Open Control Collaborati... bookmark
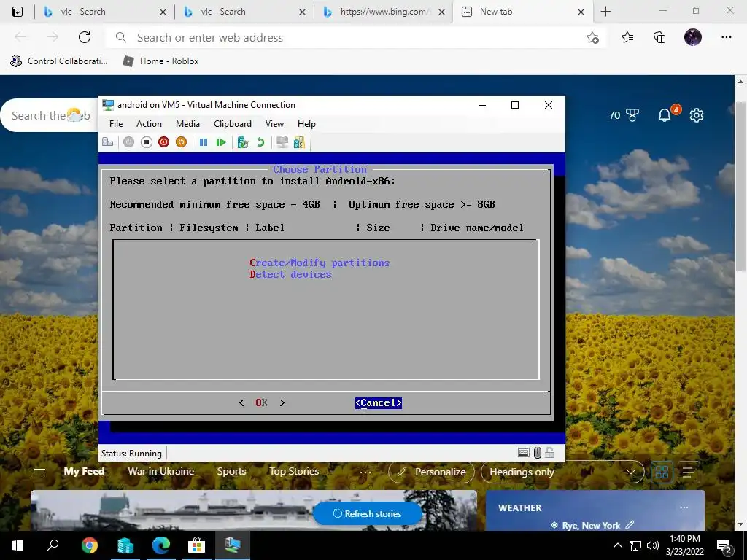This screenshot has width=747, height=560. (x=59, y=61)
